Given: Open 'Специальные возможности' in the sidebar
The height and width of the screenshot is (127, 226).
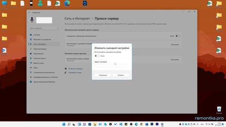Looking at the screenshot, I should [x=44, y=72].
